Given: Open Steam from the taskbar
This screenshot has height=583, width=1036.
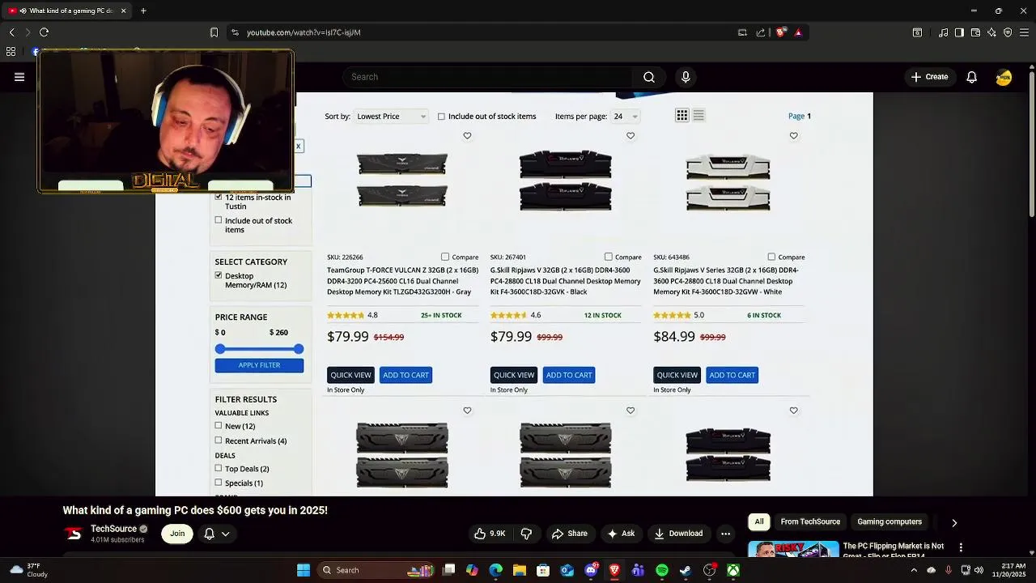Looking at the screenshot, I should (686, 570).
